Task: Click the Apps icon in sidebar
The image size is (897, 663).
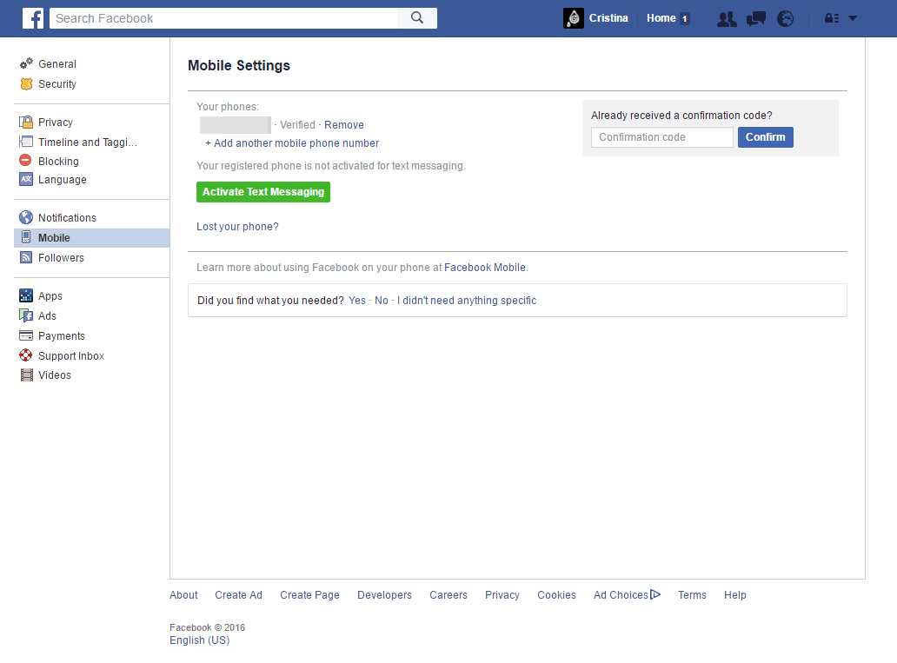Action: (26, 295)
